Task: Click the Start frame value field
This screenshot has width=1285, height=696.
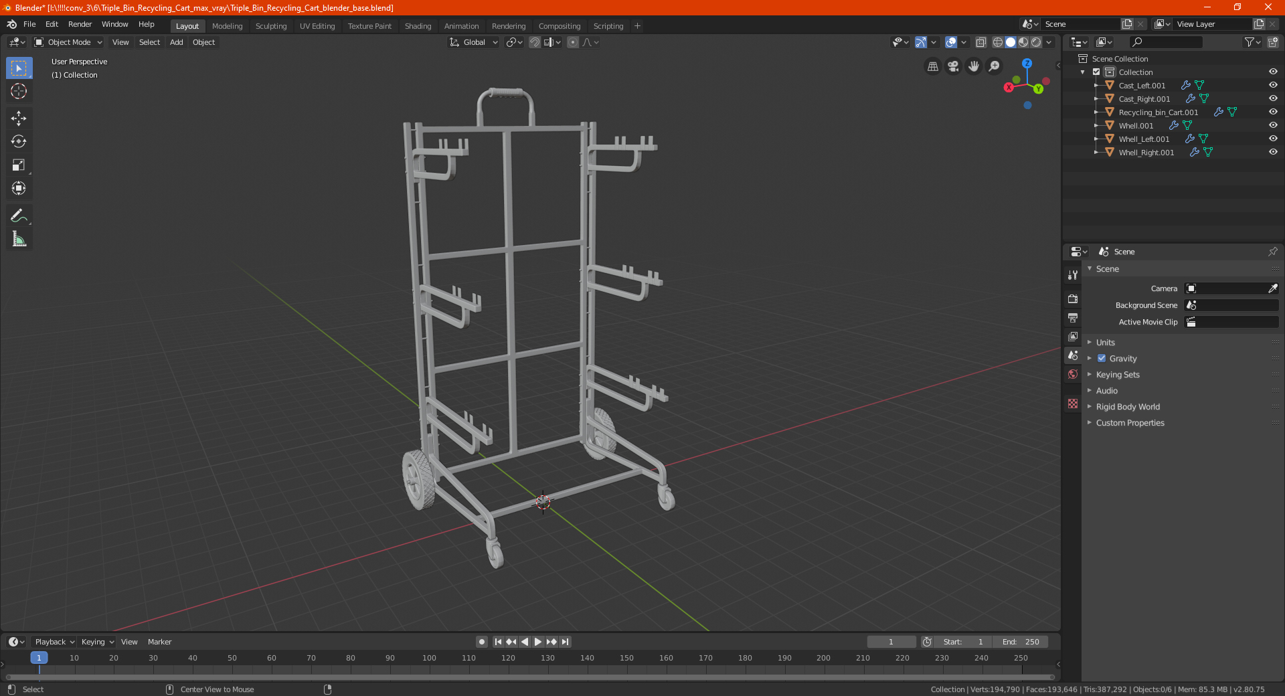Action: click(x=963, y=642)
